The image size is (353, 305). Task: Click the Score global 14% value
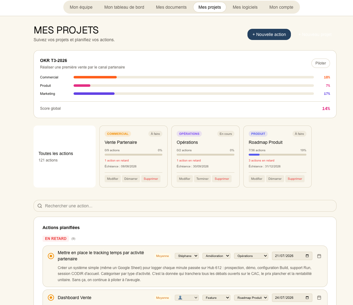tap(326, 108)
